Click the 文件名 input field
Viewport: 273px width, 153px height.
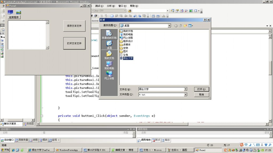pos(161,89)
